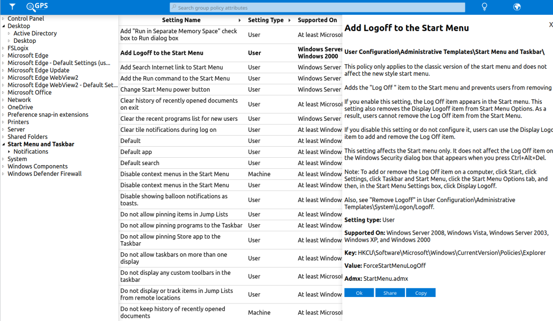Open the globe language icon

[x=517, y=7]
